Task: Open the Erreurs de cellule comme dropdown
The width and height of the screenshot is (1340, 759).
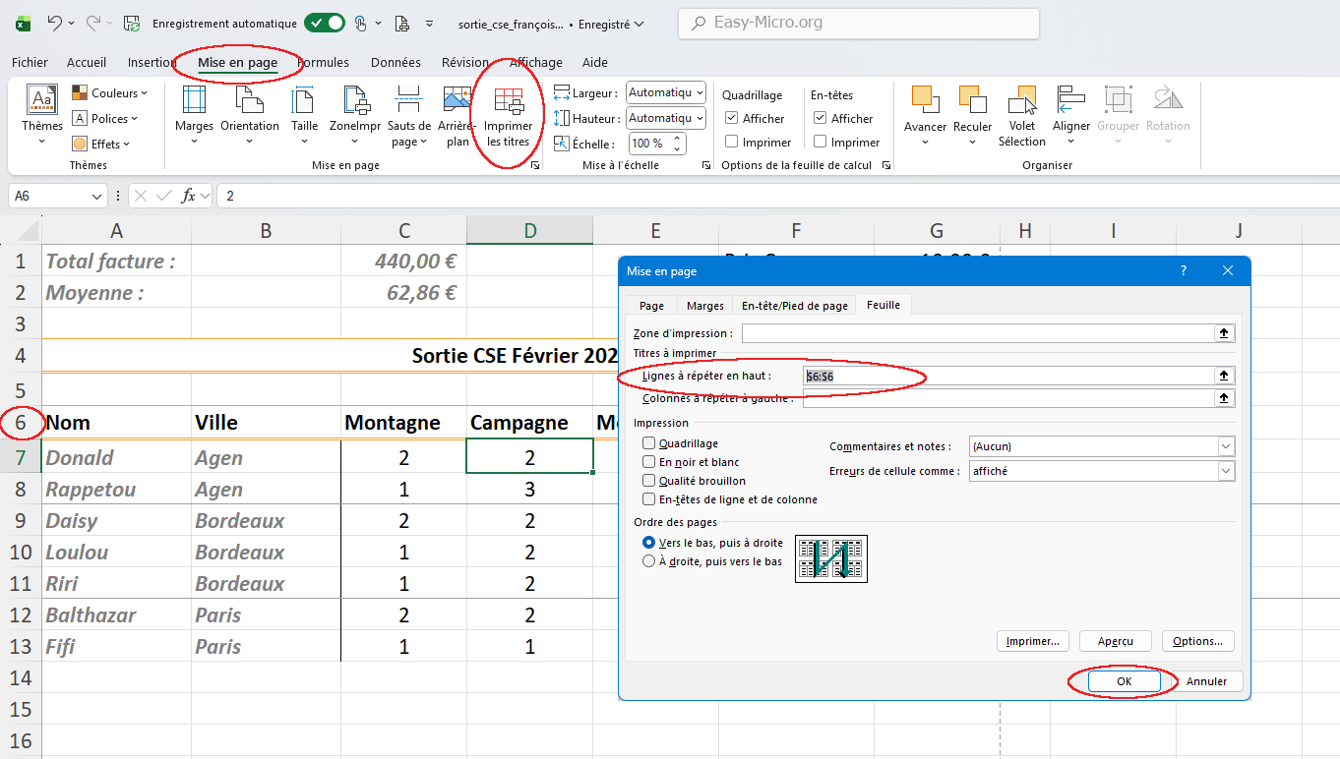Action: pos(1225,471)
